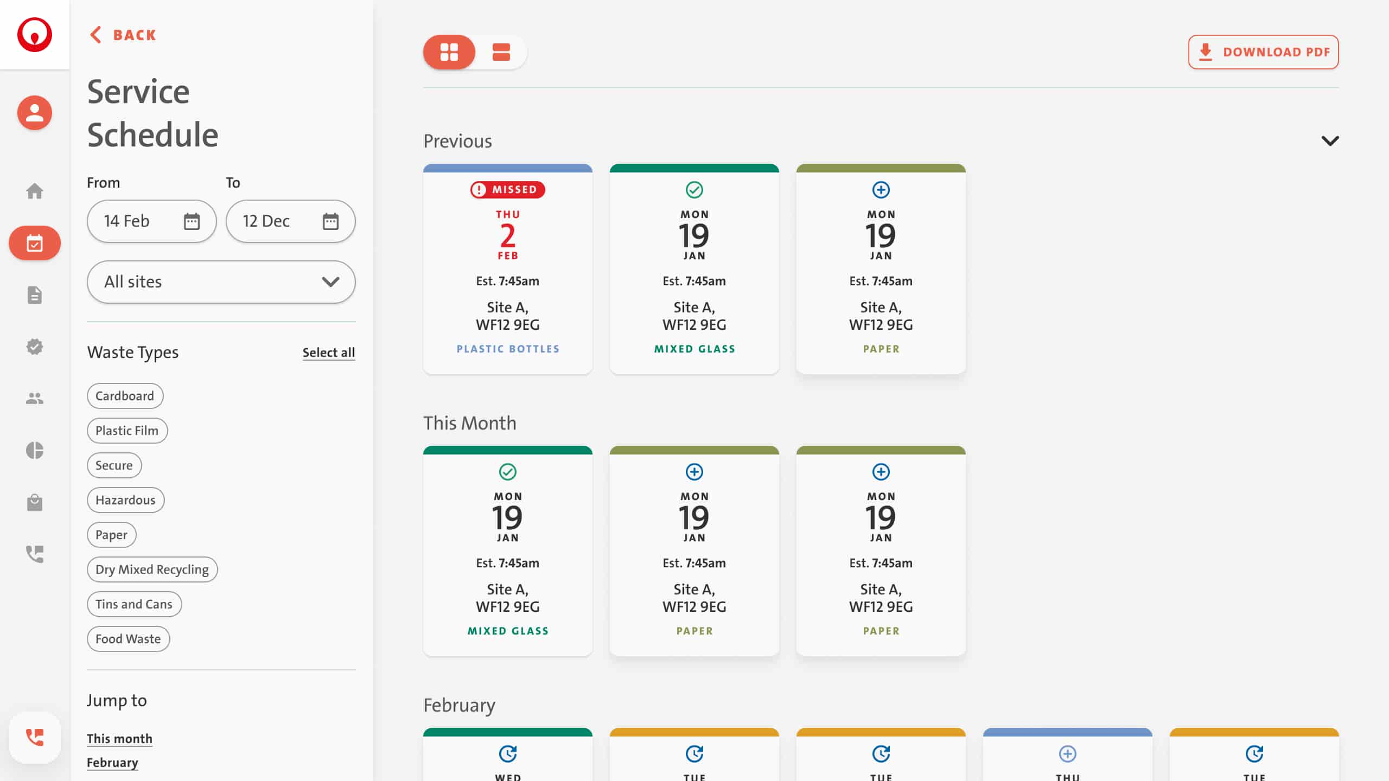The width and height of the screenshot is (1389, 781).
Task: Open the pie chart reports icon
Action: click(35, 450)
